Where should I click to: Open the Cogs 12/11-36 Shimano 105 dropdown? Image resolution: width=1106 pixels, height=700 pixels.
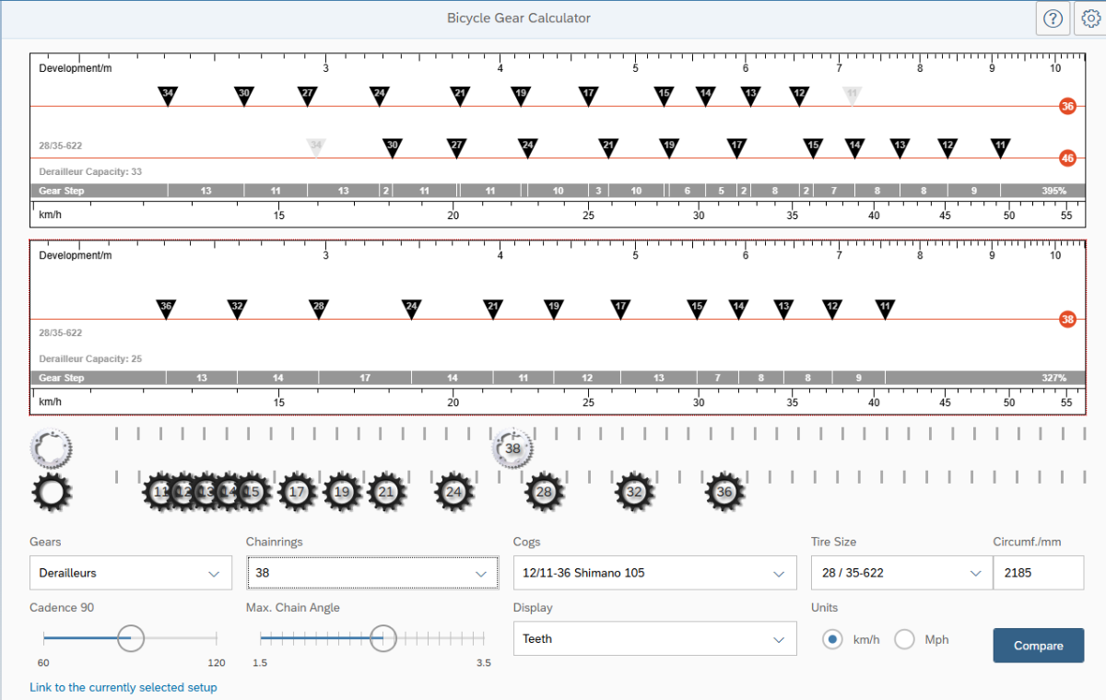[654, 573]
